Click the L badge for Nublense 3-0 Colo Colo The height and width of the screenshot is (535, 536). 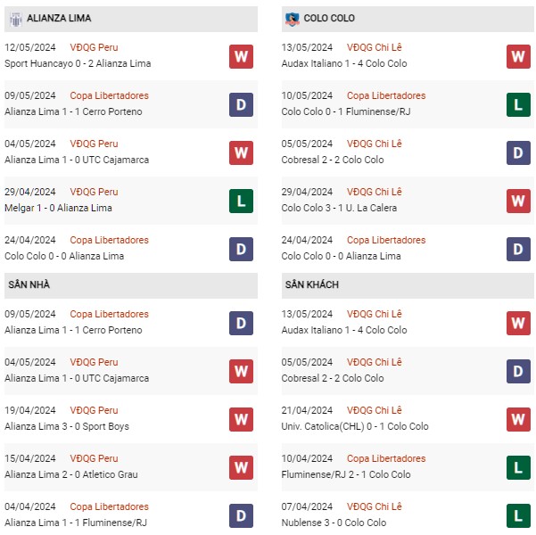(x=518, y=515)
